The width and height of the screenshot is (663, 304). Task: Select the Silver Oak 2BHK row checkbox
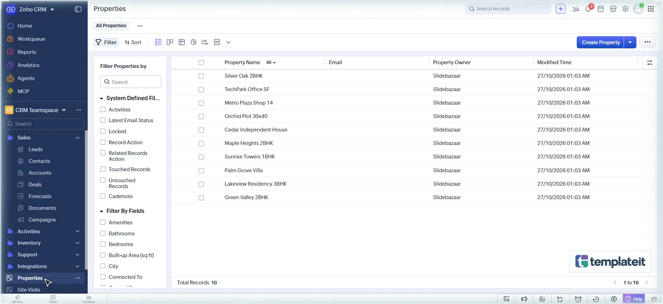(x=201, y=76)
